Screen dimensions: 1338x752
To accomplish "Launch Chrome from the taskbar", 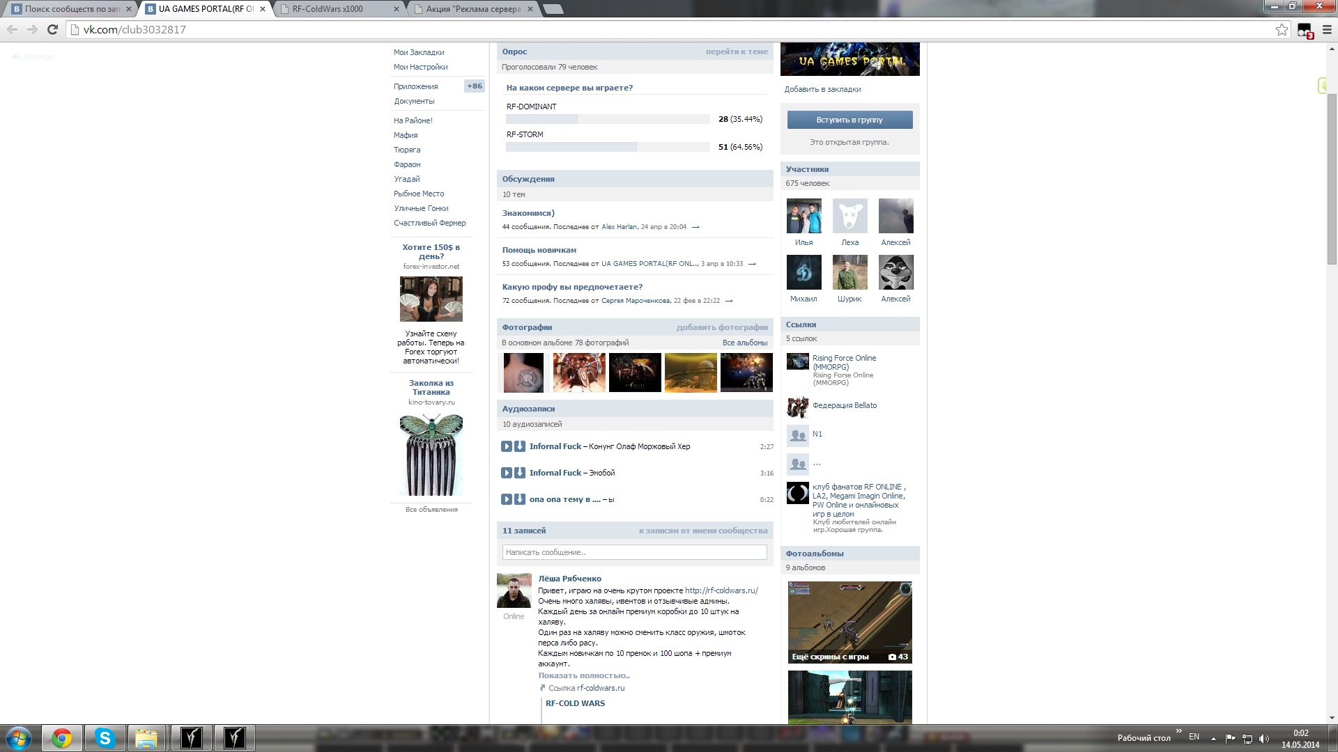I will (62, 738).
